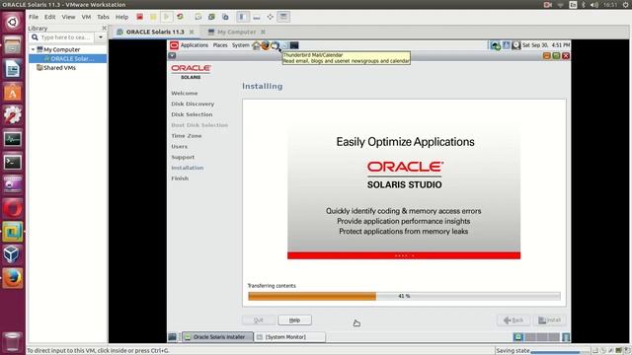Click the yellow suspend VM toolbar icon

(153, 17)
